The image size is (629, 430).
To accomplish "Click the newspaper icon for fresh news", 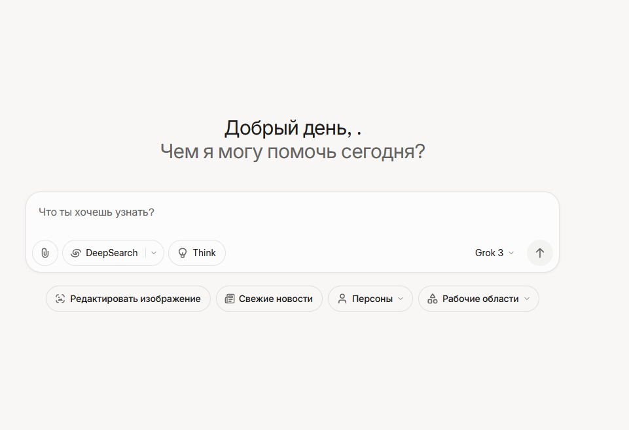I will point(230,299).
